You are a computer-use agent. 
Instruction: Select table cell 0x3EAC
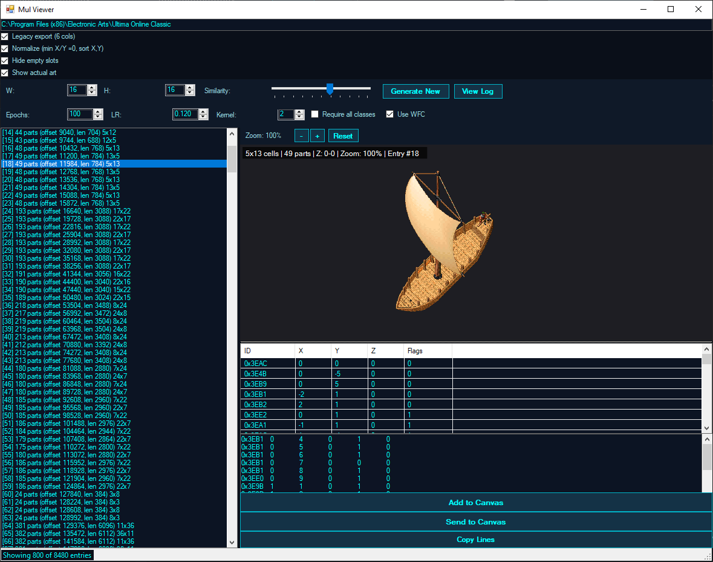[x=268, y=364]
